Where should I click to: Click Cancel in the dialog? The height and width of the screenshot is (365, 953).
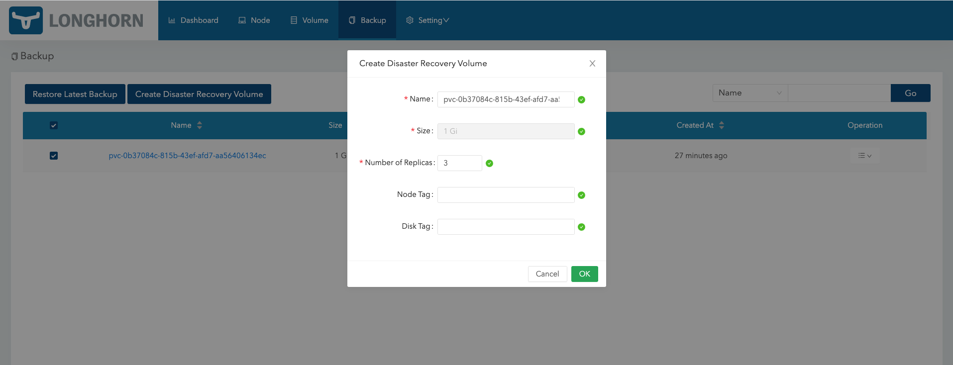[x=547, y=274]
